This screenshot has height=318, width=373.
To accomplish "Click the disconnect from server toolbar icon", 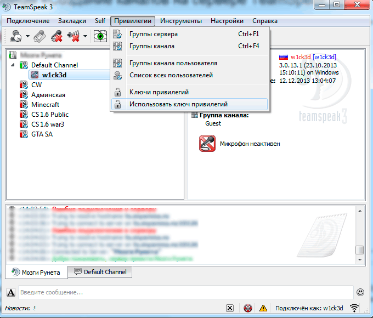I will tap(57, 36).
